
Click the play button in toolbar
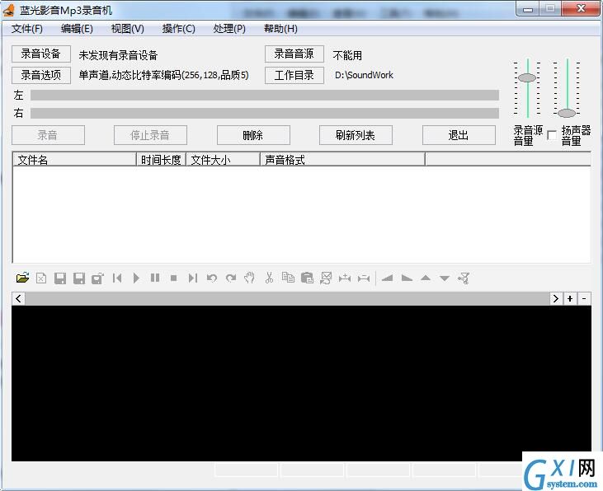[x=136, y=278]
